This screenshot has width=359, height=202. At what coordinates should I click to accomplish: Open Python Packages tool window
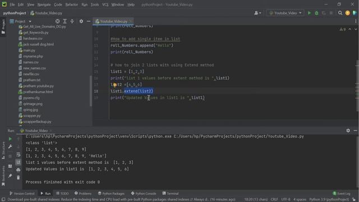111,194
